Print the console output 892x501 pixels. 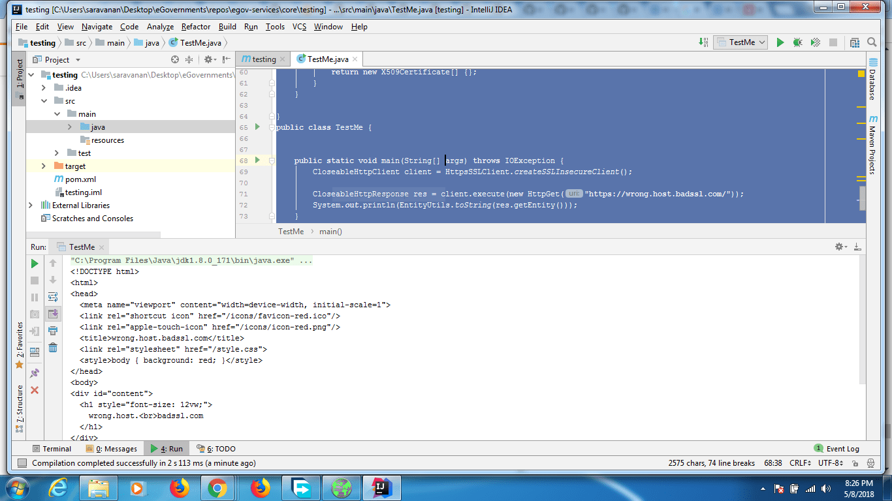(x=53, y=331)
